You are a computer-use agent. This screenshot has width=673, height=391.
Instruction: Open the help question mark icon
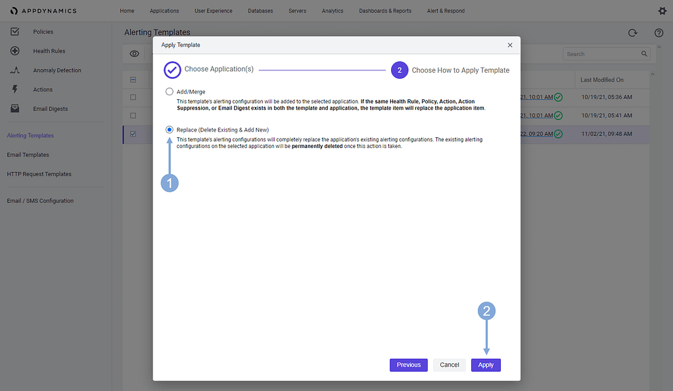click(x=659, y=33)
